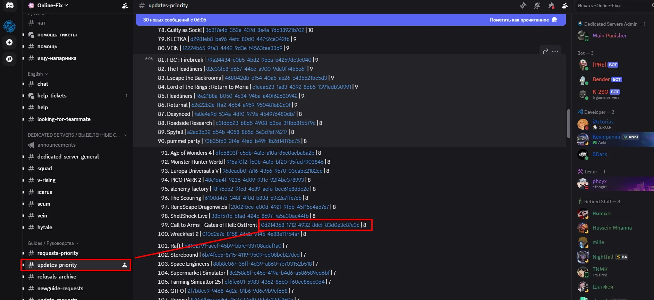The height and width of the screenshot is (300, 654).
Task: Collapse the English channel category
Action: (x=37, y=74)
